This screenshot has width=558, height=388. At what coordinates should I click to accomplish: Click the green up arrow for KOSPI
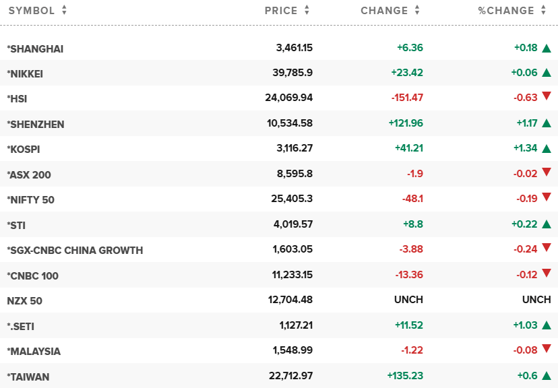[547, 148]
